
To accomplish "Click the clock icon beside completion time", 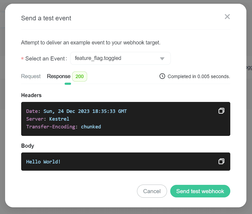I will pyautogui.click(x=162, y=76).
